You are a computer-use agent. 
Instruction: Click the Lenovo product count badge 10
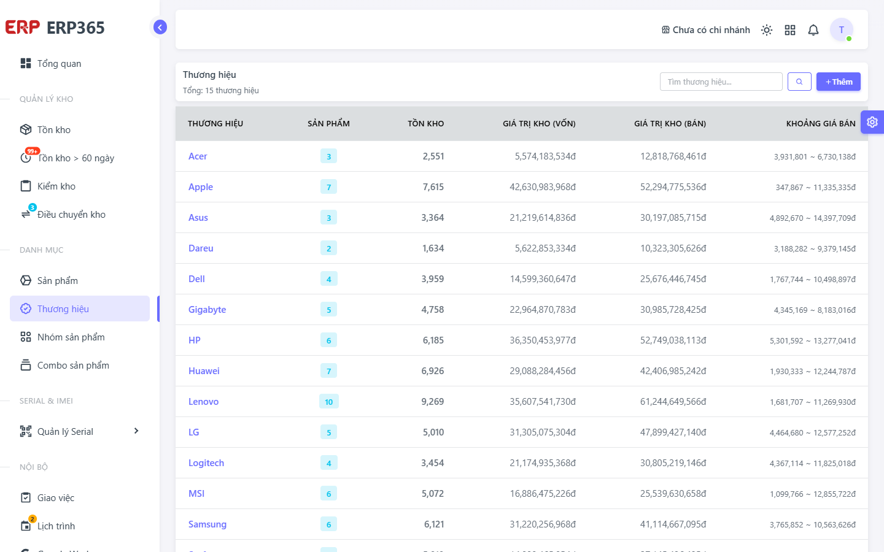[329, 402]
